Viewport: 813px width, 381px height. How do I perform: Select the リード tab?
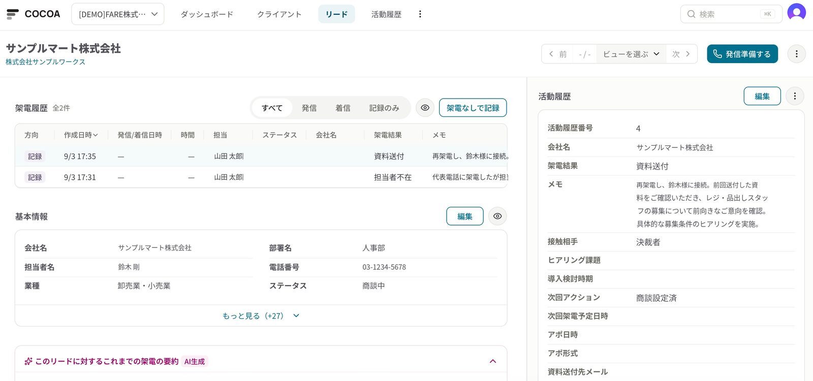[336, 14]
